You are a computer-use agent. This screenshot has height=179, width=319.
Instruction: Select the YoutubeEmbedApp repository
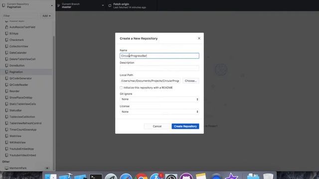26,149
